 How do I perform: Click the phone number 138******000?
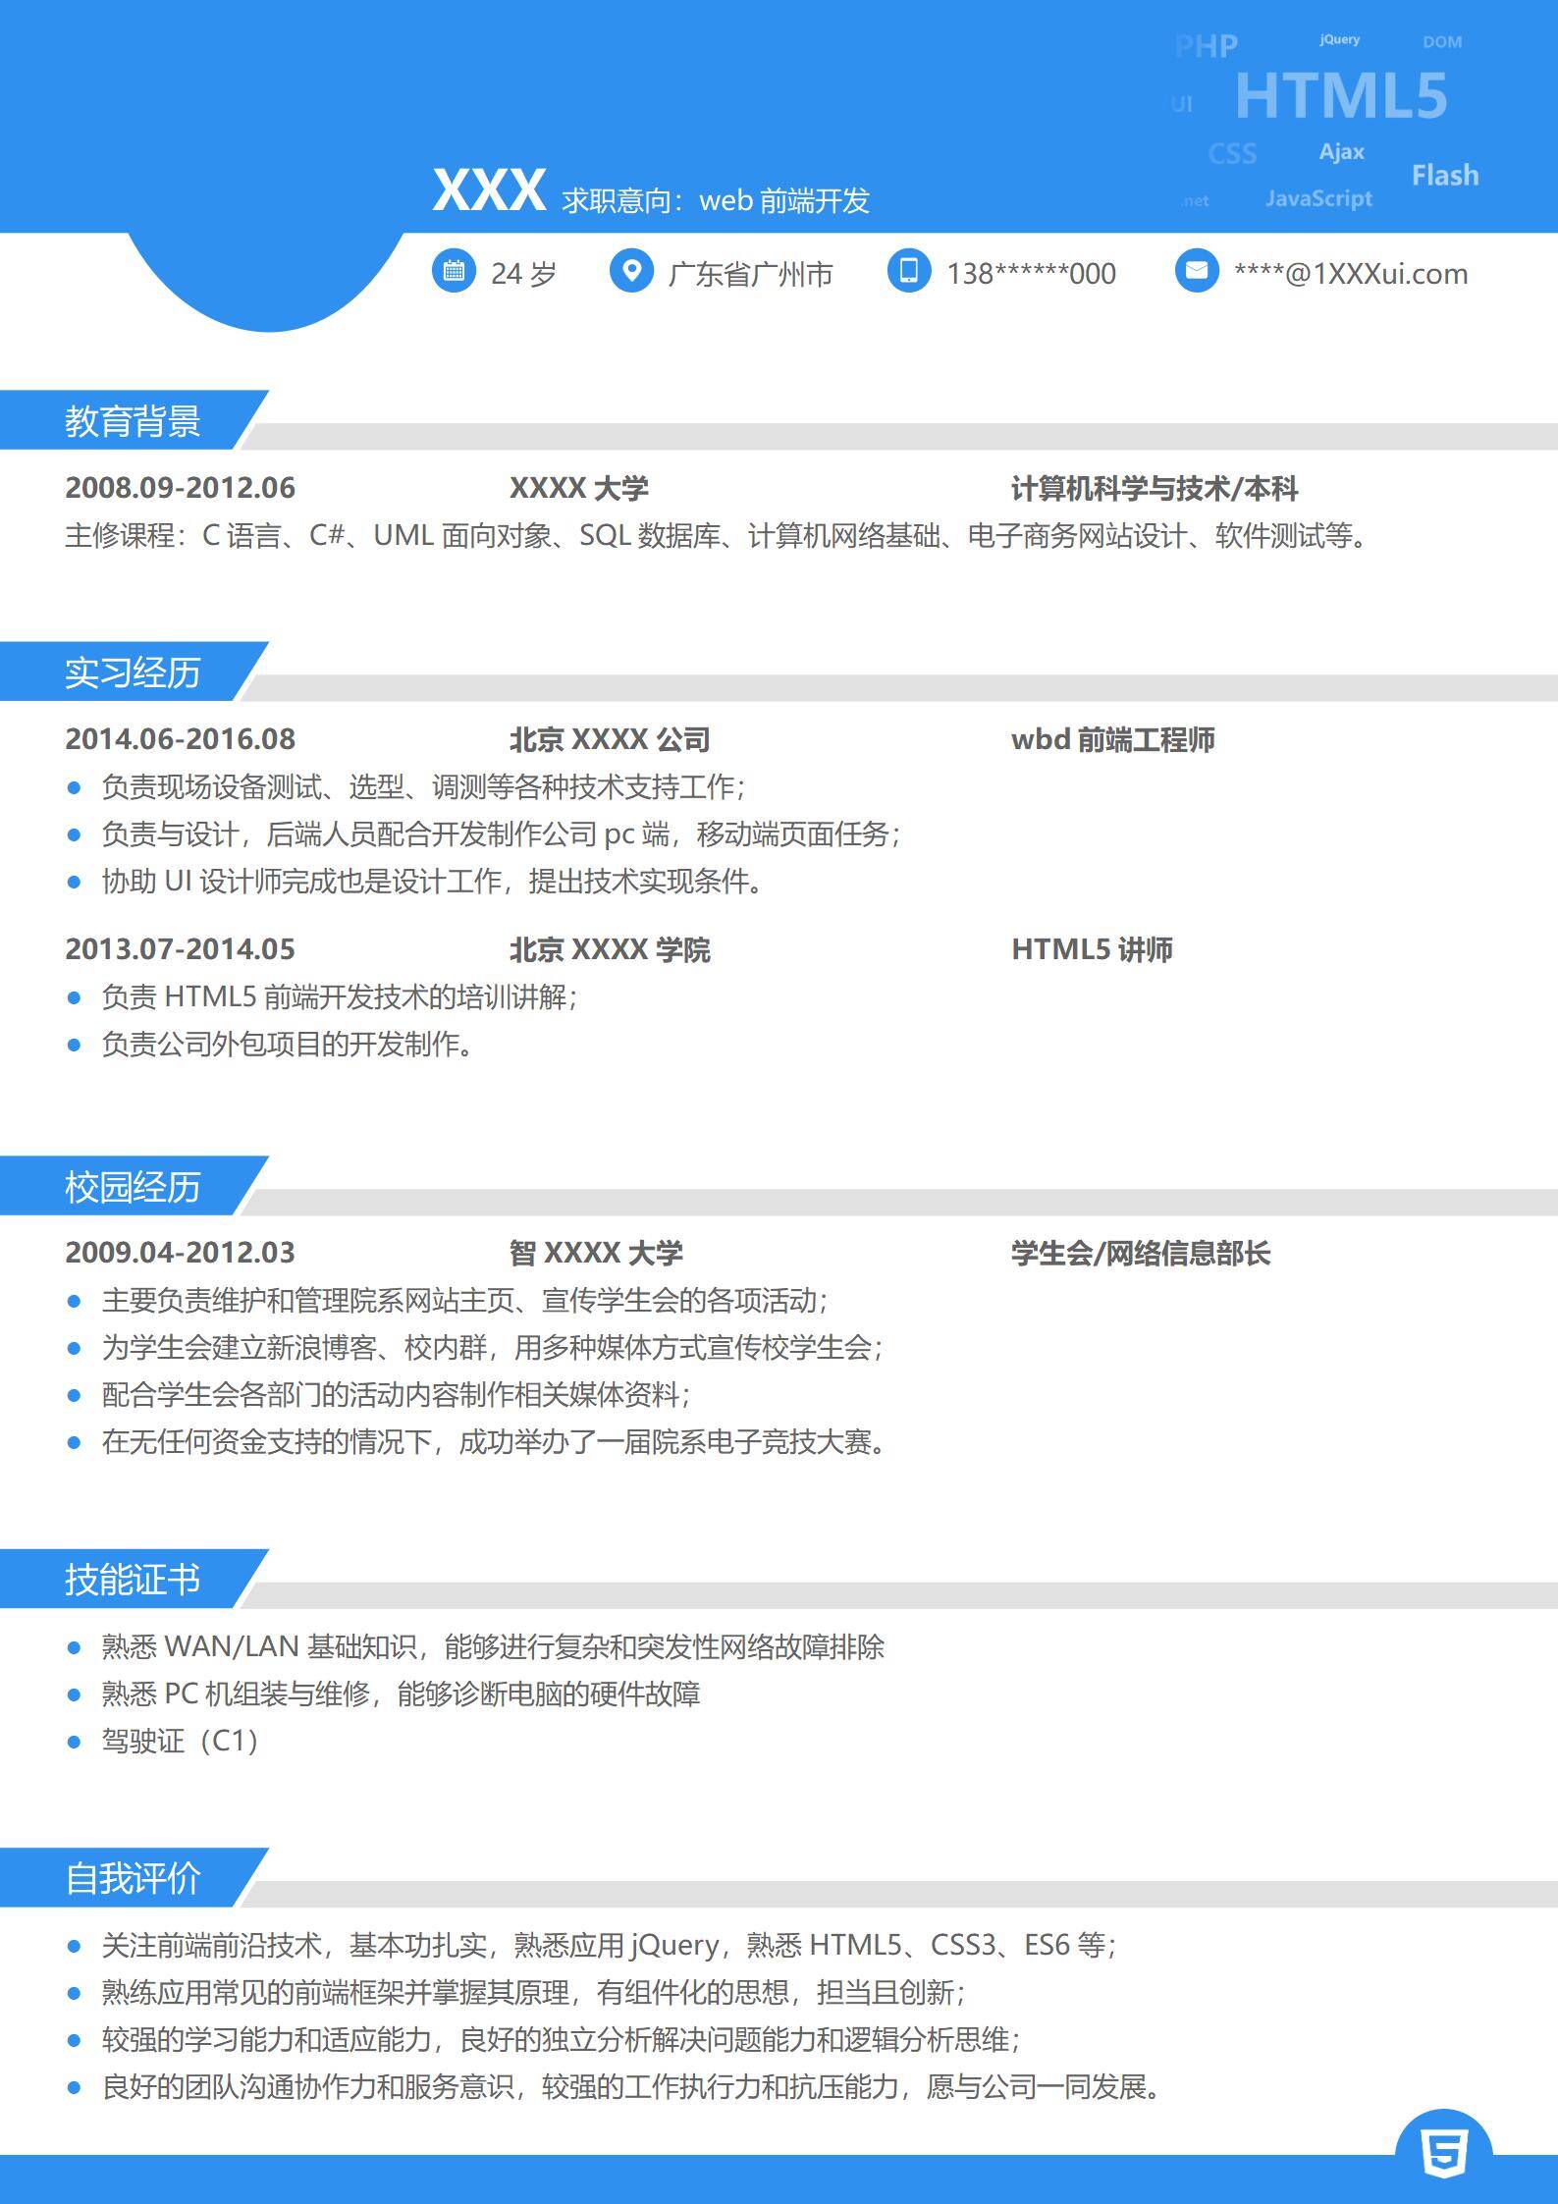tap(1031, 274)
